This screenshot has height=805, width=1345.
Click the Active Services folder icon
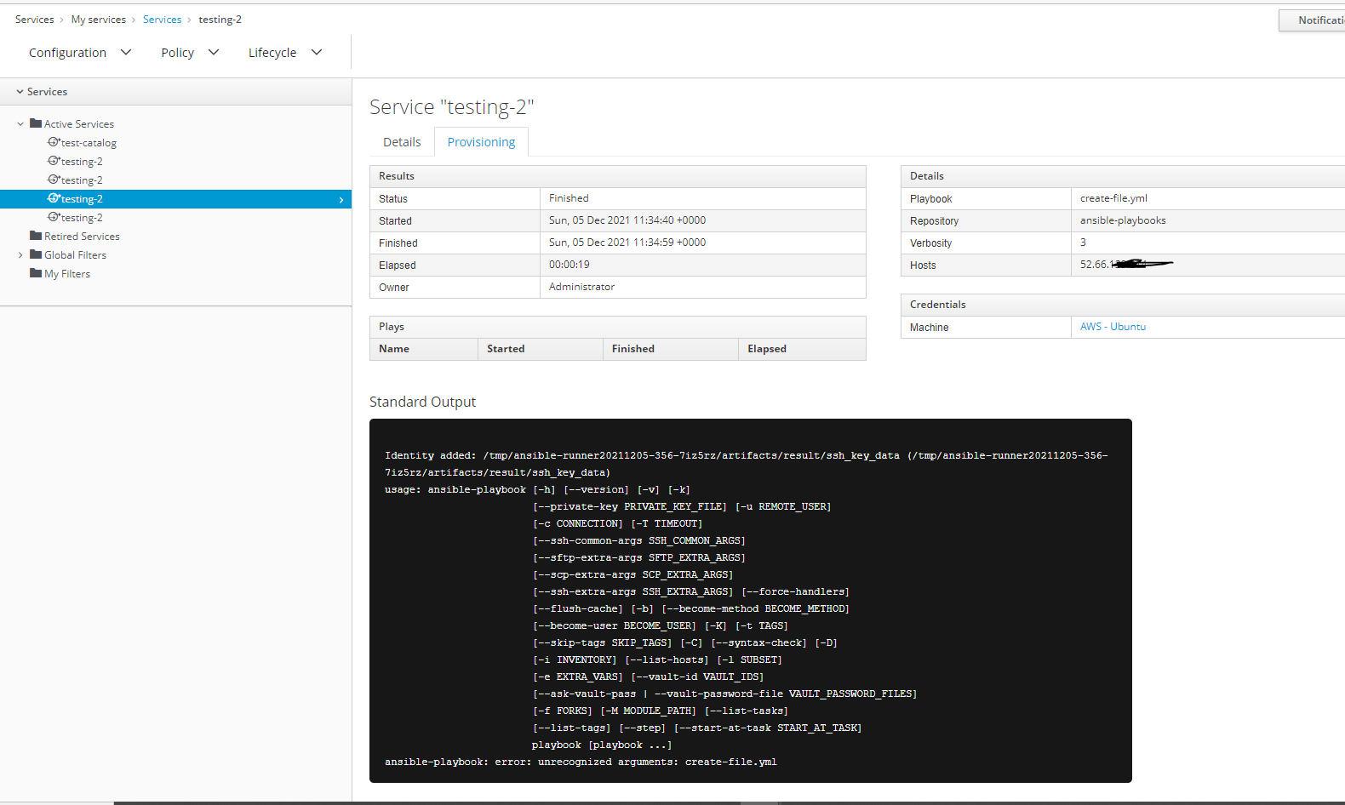(x=36, y=123)
